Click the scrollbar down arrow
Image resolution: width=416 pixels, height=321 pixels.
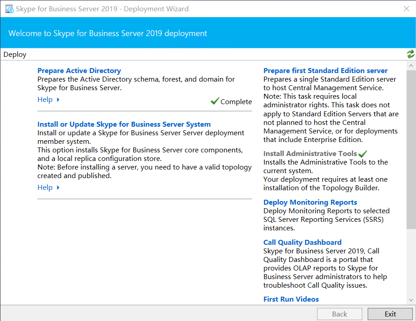411,300
